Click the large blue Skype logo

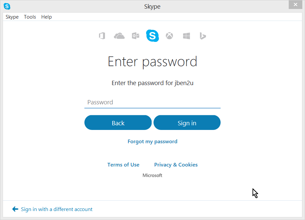152,36
